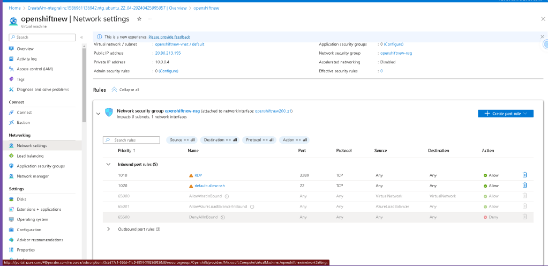
Task: Go to Home breadcrumb
Action: (x=14, y=8)
